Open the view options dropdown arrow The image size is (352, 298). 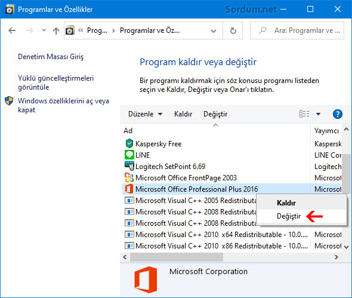[318, 114]
